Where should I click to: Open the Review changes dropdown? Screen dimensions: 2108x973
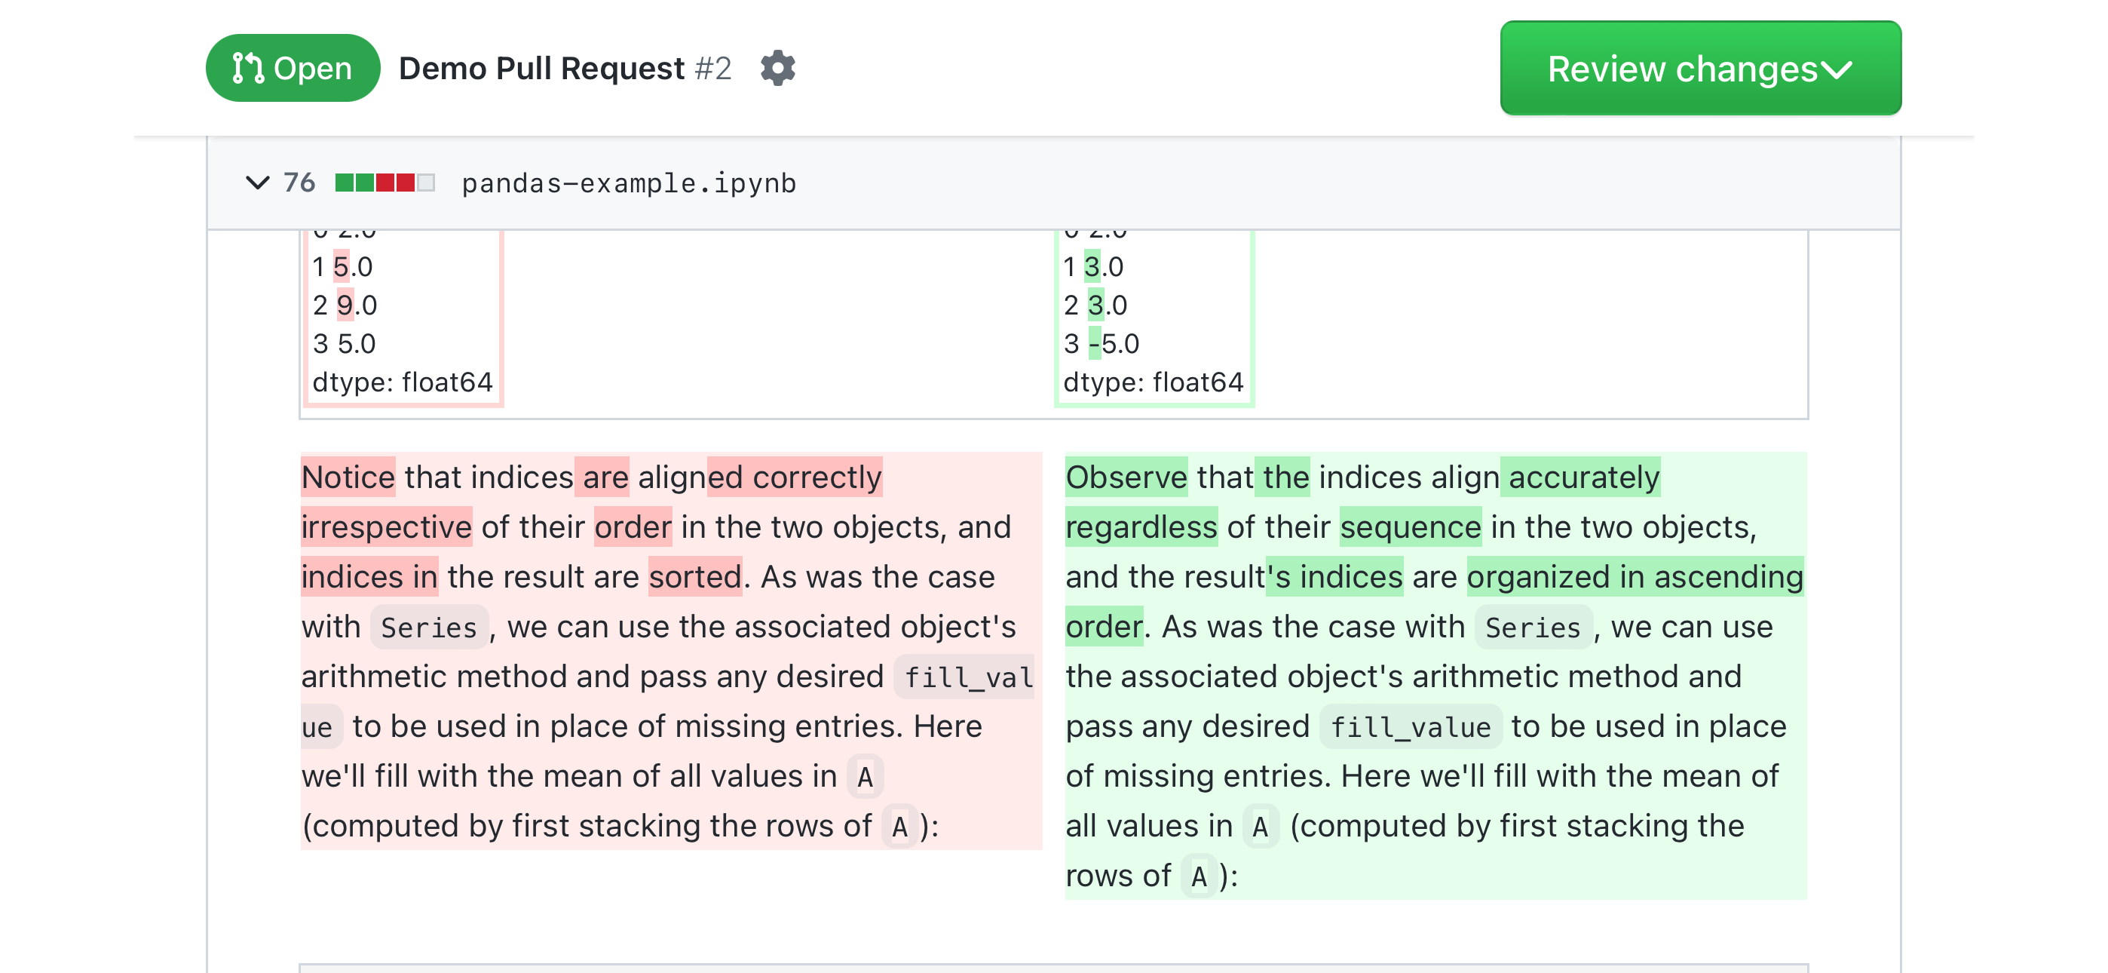[x=1699, y=69]
